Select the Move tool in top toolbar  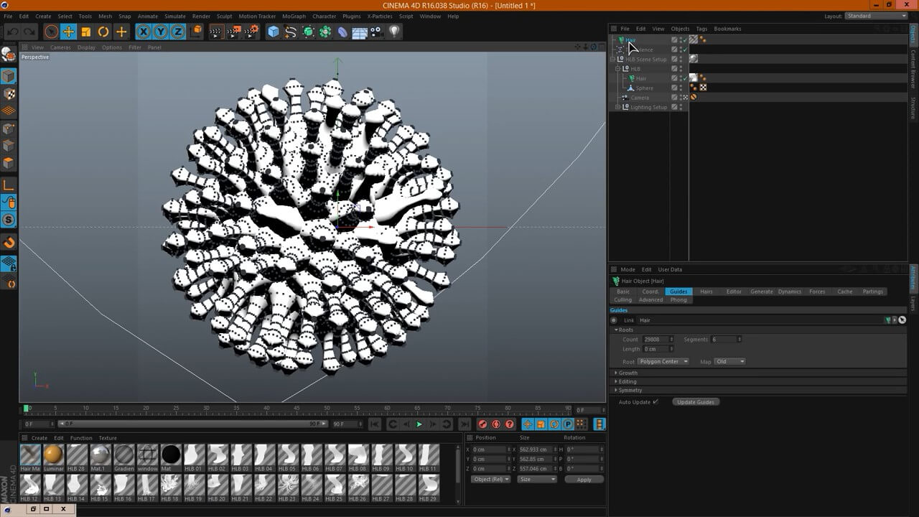(69, 32)
